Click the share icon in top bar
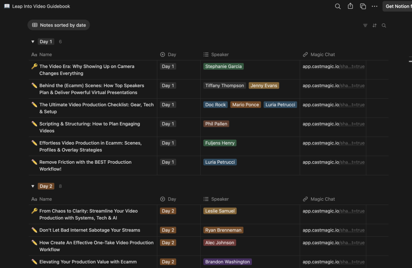The image size is (412, 268). [350, 6]
